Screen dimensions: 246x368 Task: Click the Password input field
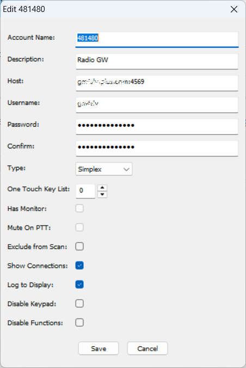point(157,127)
